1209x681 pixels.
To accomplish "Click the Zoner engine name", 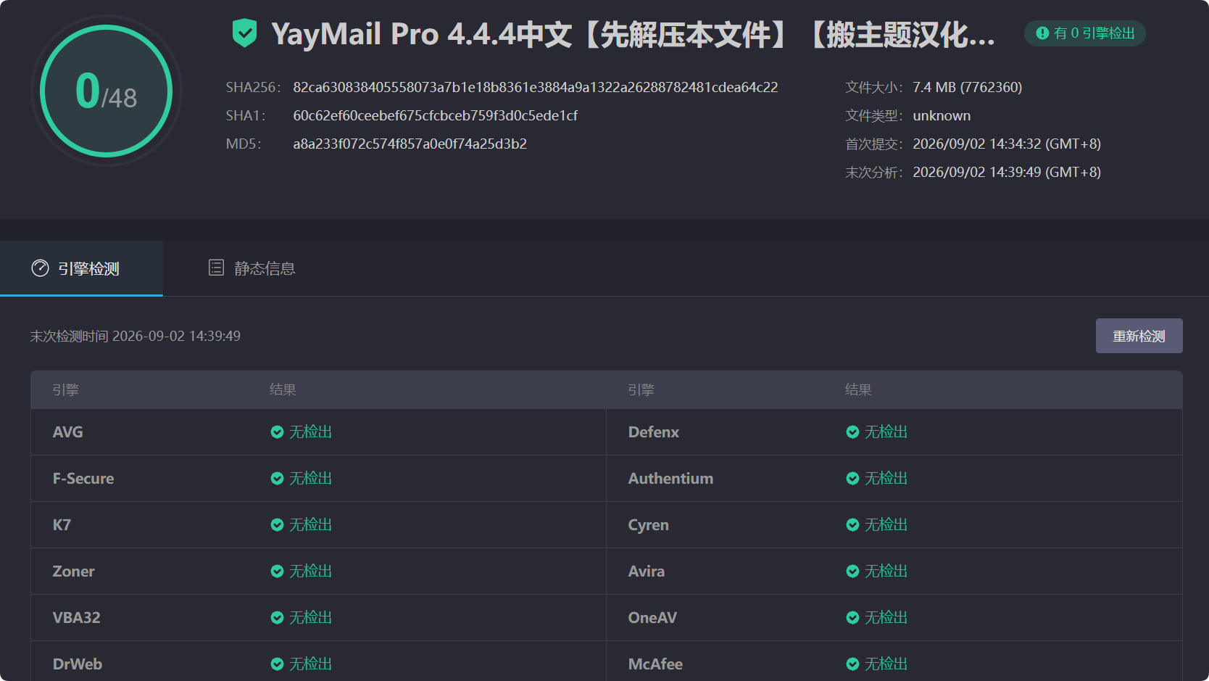I will click(x=73, y=571).
